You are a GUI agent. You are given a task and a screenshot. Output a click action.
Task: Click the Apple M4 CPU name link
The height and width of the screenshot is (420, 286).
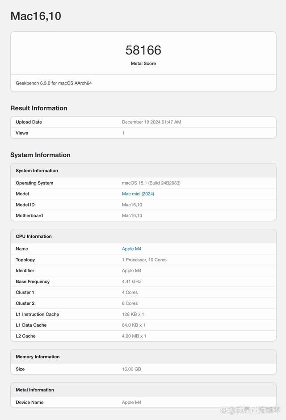click(x=131, y=249)
